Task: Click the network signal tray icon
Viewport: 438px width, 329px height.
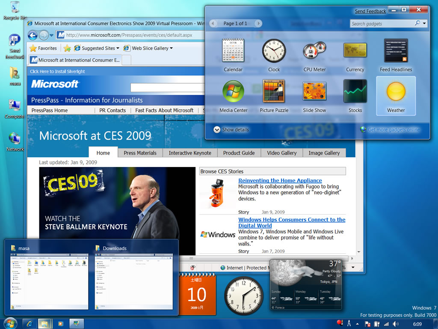Action: coord(386,324)
